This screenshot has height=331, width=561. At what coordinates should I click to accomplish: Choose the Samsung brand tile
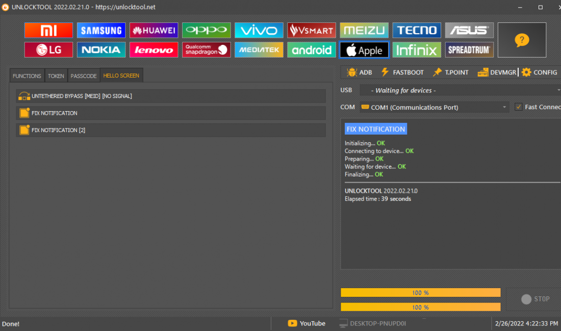[x=101, y=31]
